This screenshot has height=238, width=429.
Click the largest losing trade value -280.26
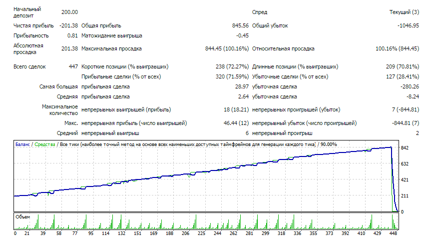(x=409, y=87)
